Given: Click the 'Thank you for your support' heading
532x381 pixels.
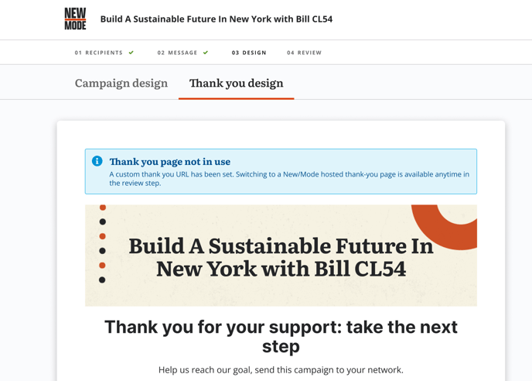Looking at the screenshot, I should point(281,337).
